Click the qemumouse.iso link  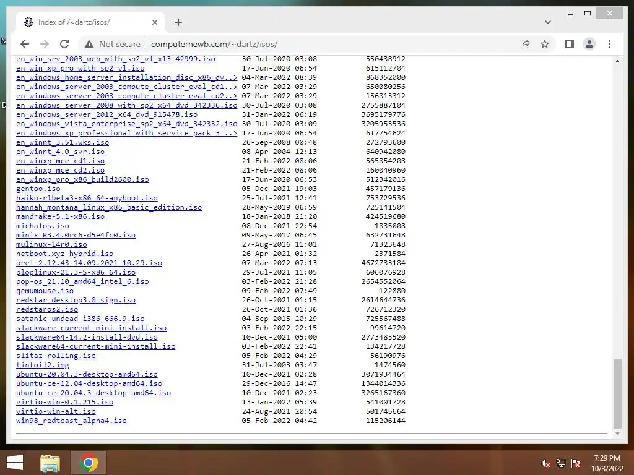45,291
